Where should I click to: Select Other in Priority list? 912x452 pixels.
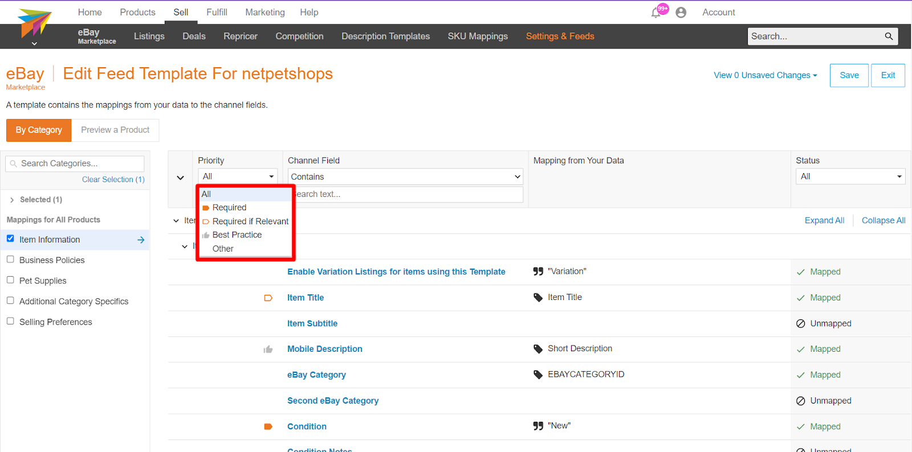coord(246,249)
